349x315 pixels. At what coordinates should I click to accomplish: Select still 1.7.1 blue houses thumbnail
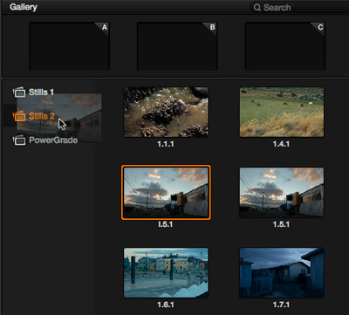pos(282,272)
